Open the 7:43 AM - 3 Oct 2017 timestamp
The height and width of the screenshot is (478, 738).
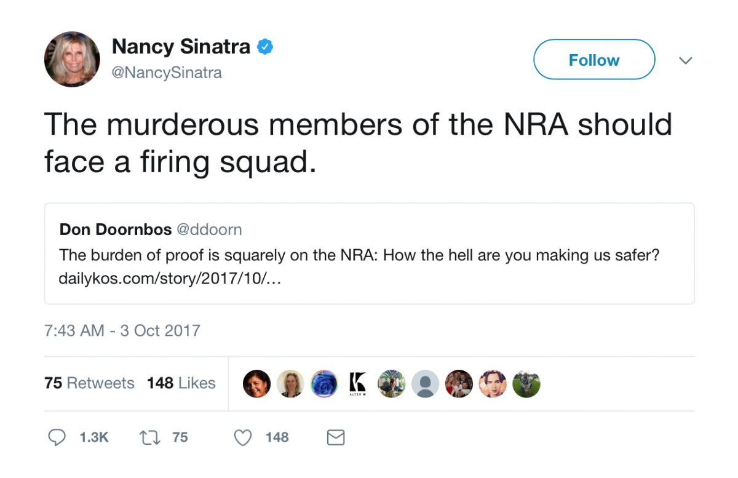(122, 330)
